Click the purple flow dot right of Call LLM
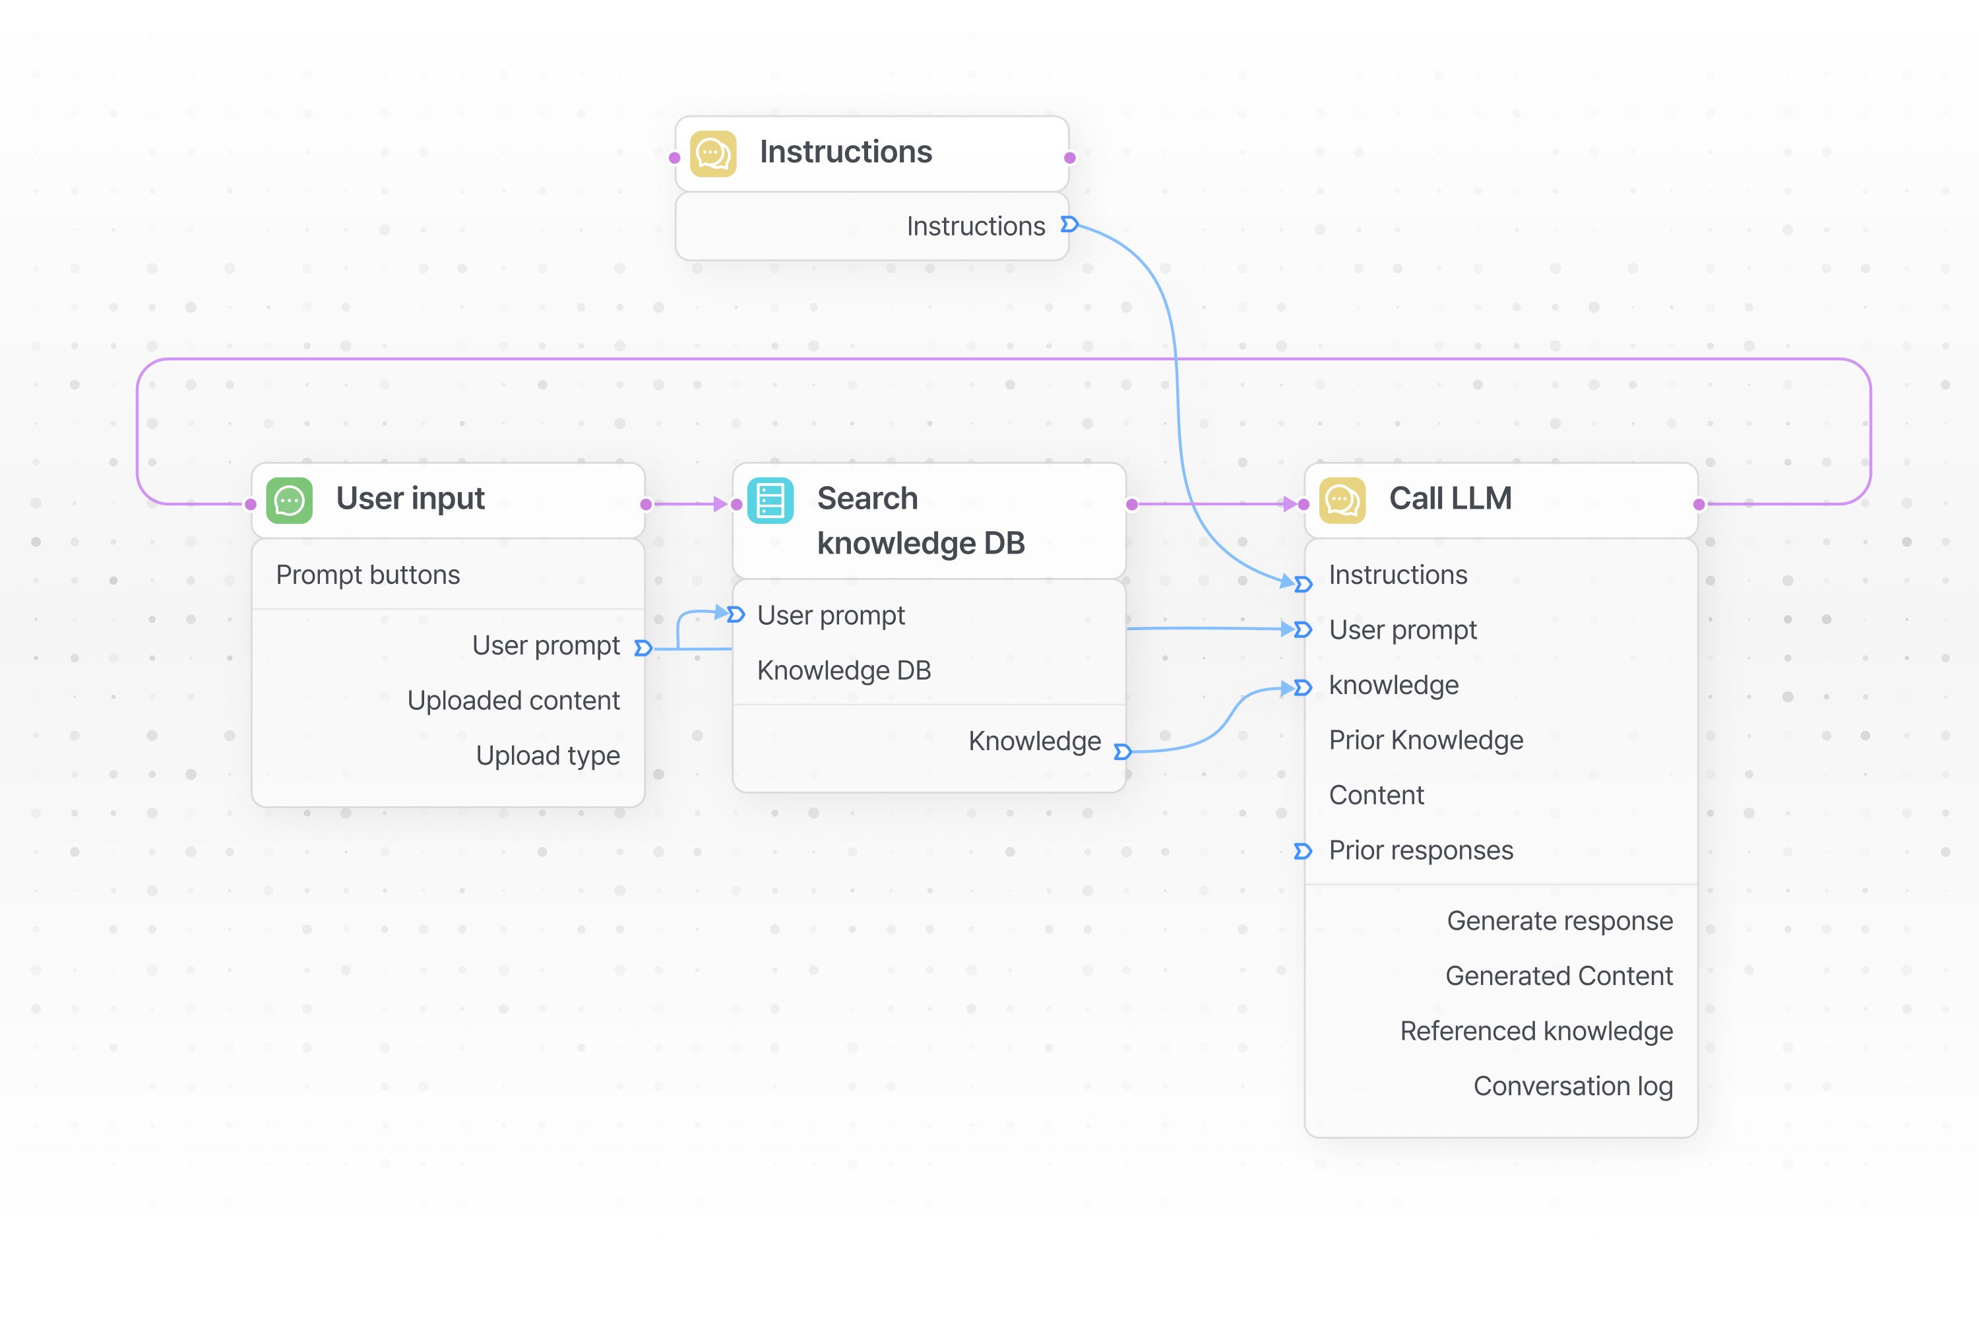This screenshot has width=1979, height=1336. click(x=1700, y=505)
